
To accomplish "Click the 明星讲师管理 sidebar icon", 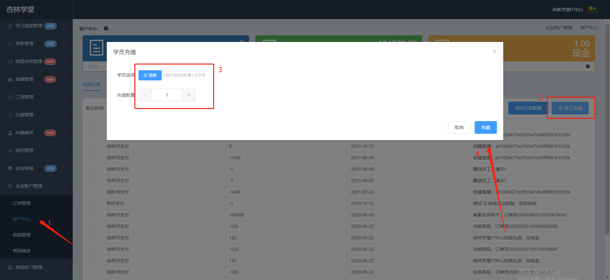I will (x=10, y=62).
